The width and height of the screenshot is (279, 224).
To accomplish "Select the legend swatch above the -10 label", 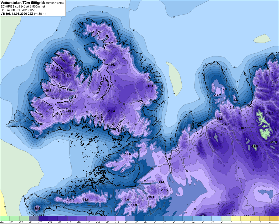I will (139, 218).
